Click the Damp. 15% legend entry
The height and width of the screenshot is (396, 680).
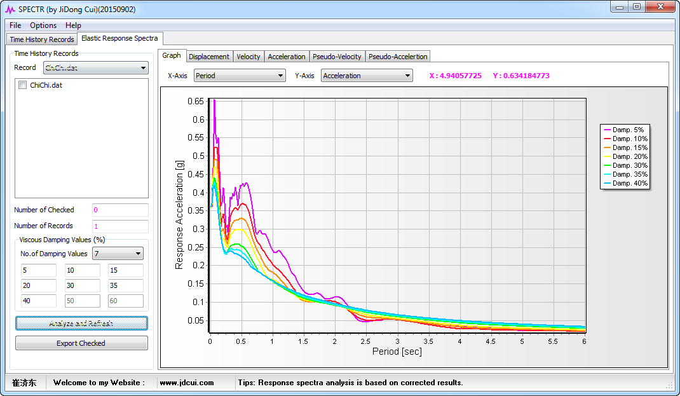(x=625, y=147)
